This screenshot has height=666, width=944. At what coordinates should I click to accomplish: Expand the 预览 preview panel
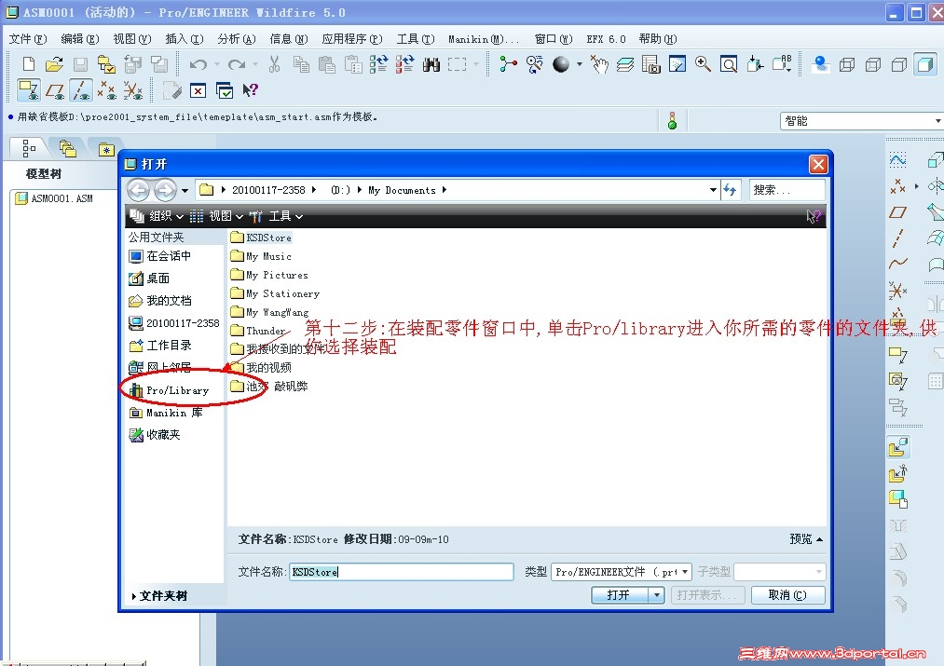[x=806, y=539]
